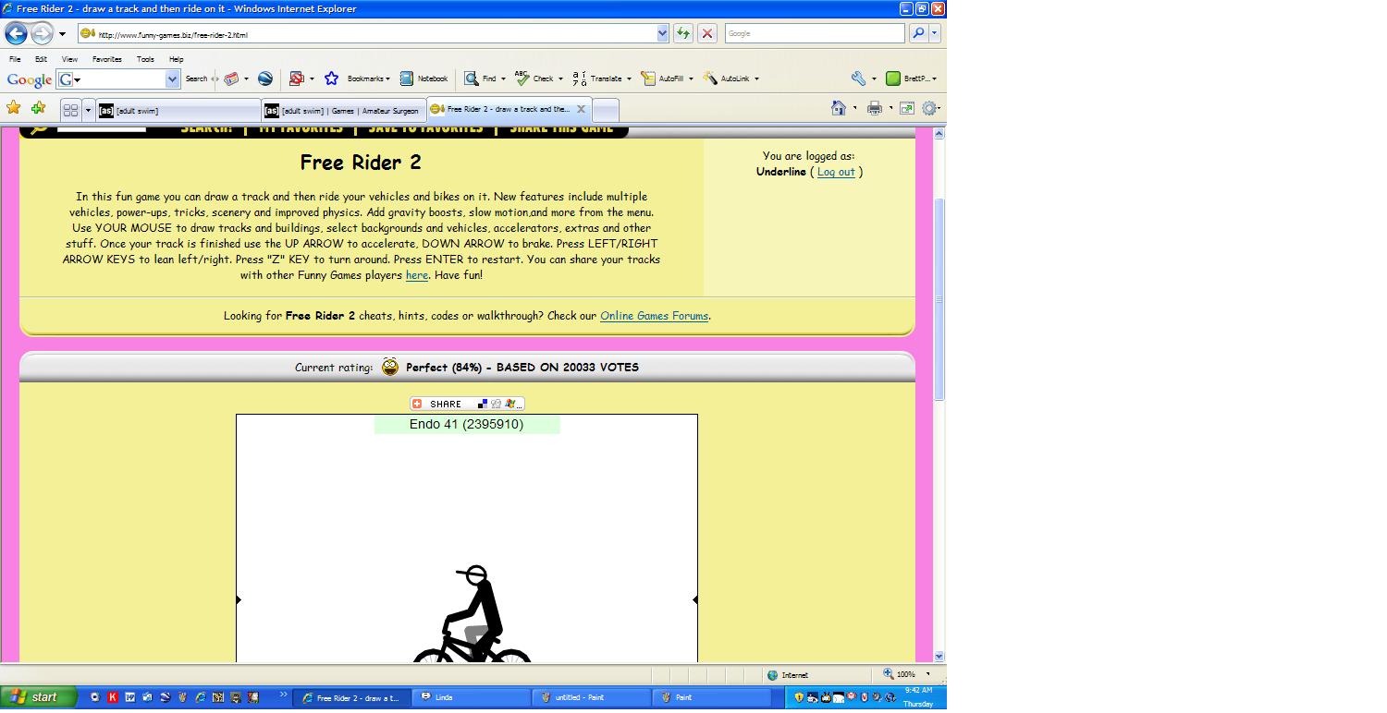1387x713 pixels.
Task: Open the Favorites Center star icon
Action: pyautogui.click(x=13, y=108)
